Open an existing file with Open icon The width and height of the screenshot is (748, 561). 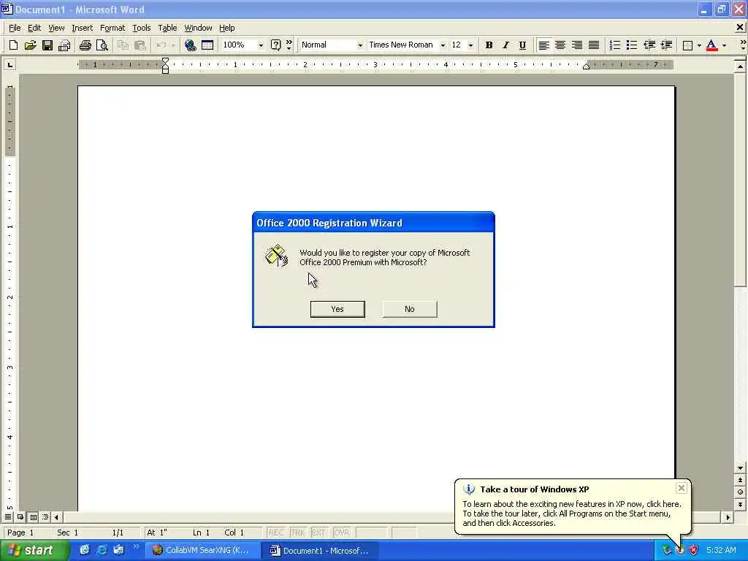30,45
